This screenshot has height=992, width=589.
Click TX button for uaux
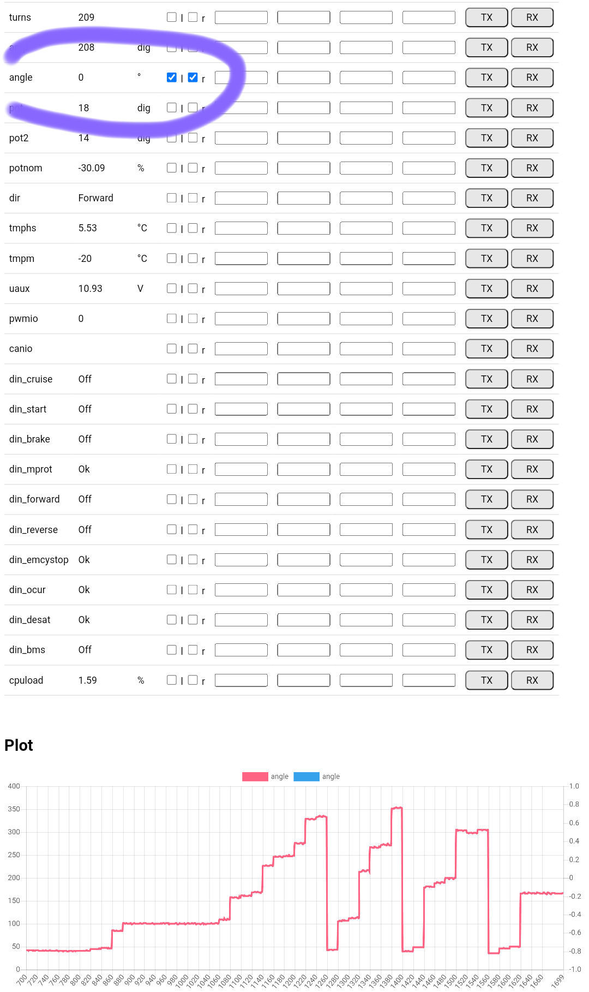tap(486, 289)
